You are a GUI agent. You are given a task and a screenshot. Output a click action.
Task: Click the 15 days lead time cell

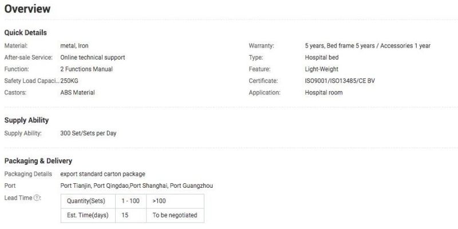click(131, 215)
